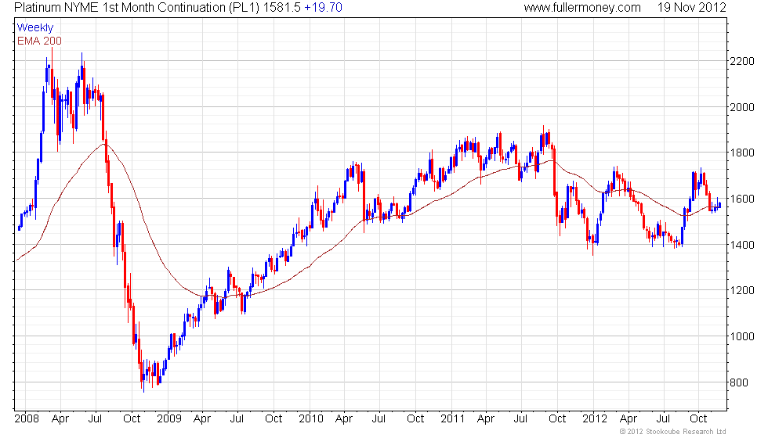The width and height of the screenshot is (768, 438).
Task: Click the red EMA 200 legend label
Action: [39, 41]
